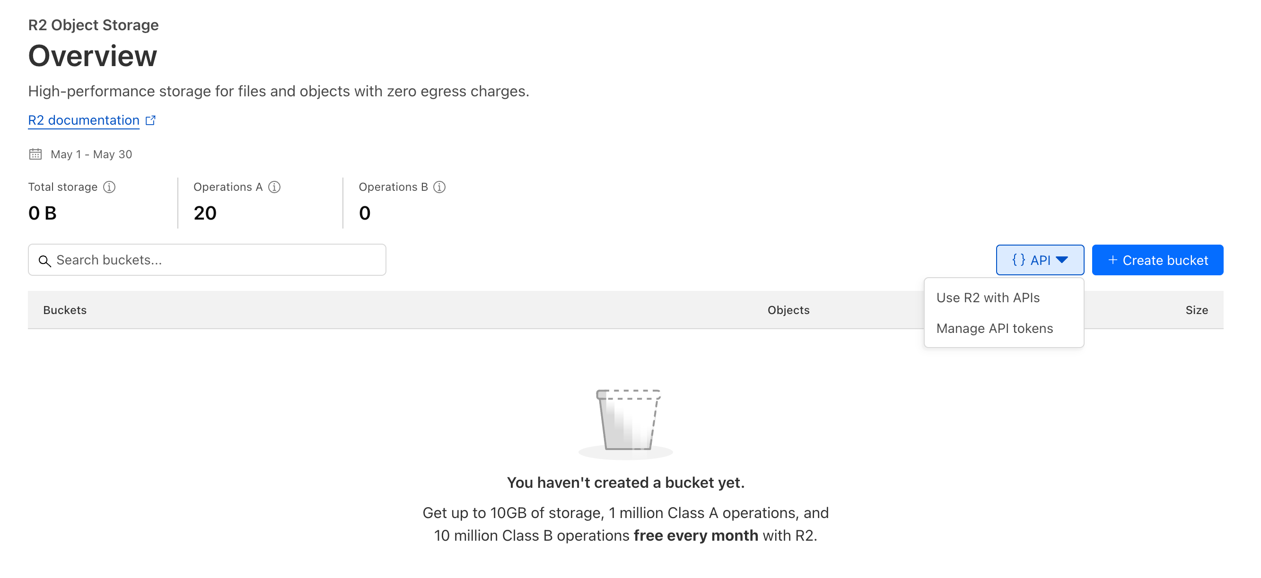Screen dimensions: 1261x578
Task: Click the empty bucket illustration
Action: pyautogui.click(x=627, y=421)
